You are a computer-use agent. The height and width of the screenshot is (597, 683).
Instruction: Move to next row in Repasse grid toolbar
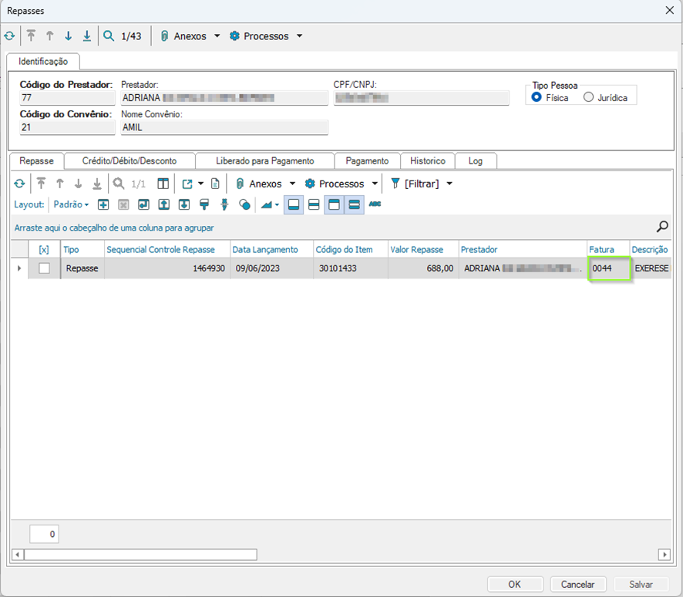[79, 184]
